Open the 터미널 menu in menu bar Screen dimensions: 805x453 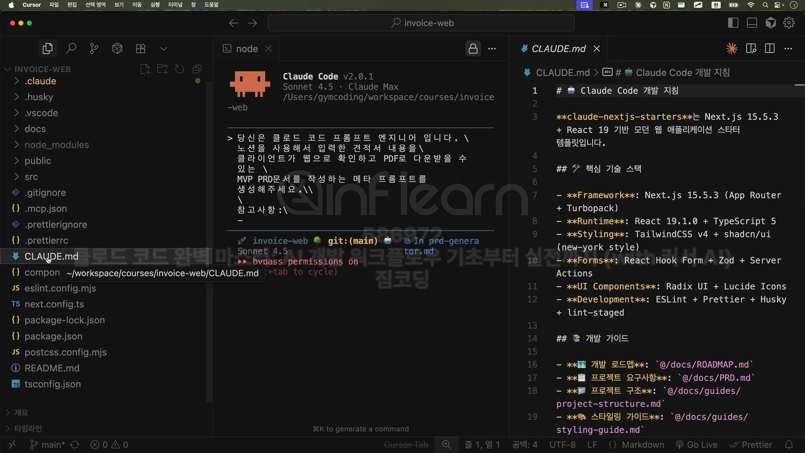pyautogui.click(x=175, y=5)
